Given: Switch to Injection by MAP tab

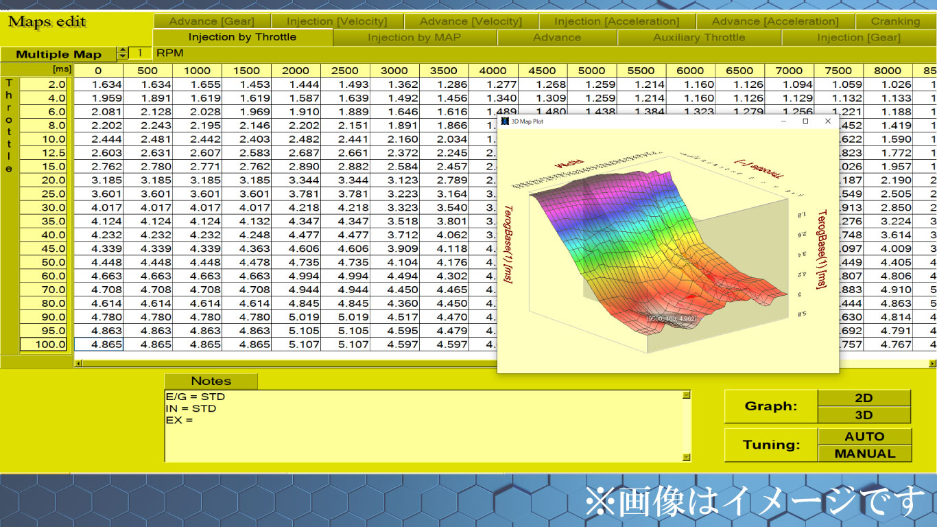Looking at the screenshot, I should click(x=414, y=37).
